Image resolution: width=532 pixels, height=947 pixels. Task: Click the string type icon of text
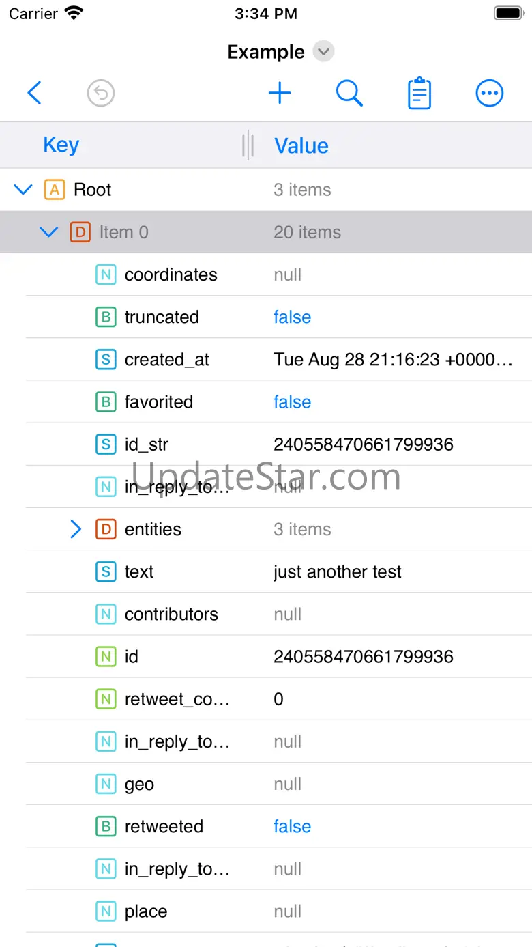[106, 571]
